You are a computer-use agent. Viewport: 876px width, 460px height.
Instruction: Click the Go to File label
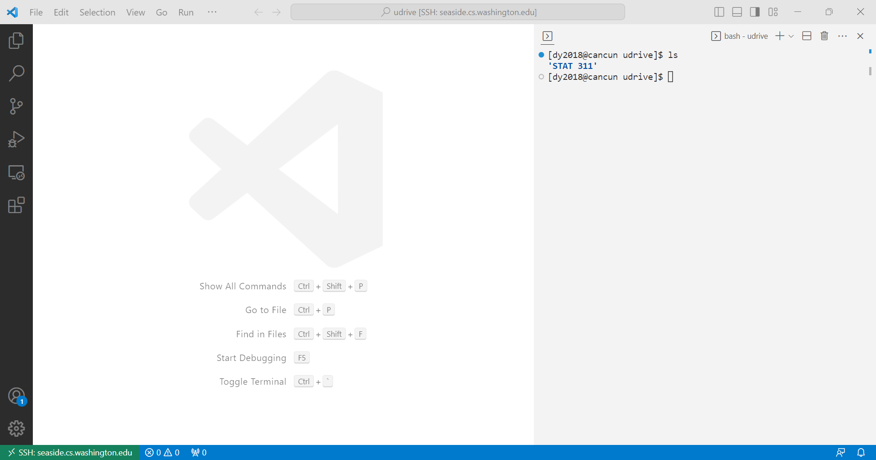(266, 310)
